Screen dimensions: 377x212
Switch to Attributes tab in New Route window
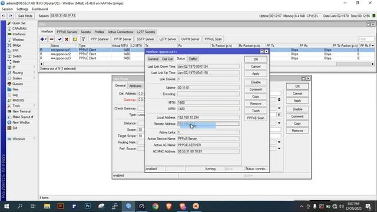pos(135,86)
